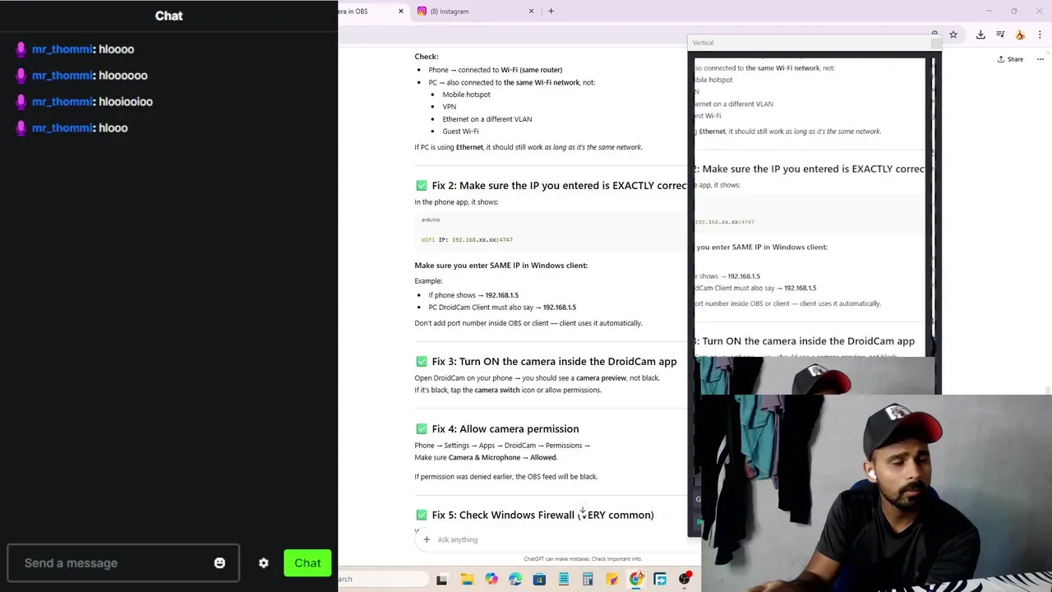Close the Instagram tab

pos(531,12)
